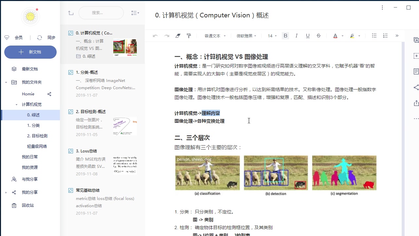
Task: Click the right-sidebar export upload icon
Action: [416, 103]
